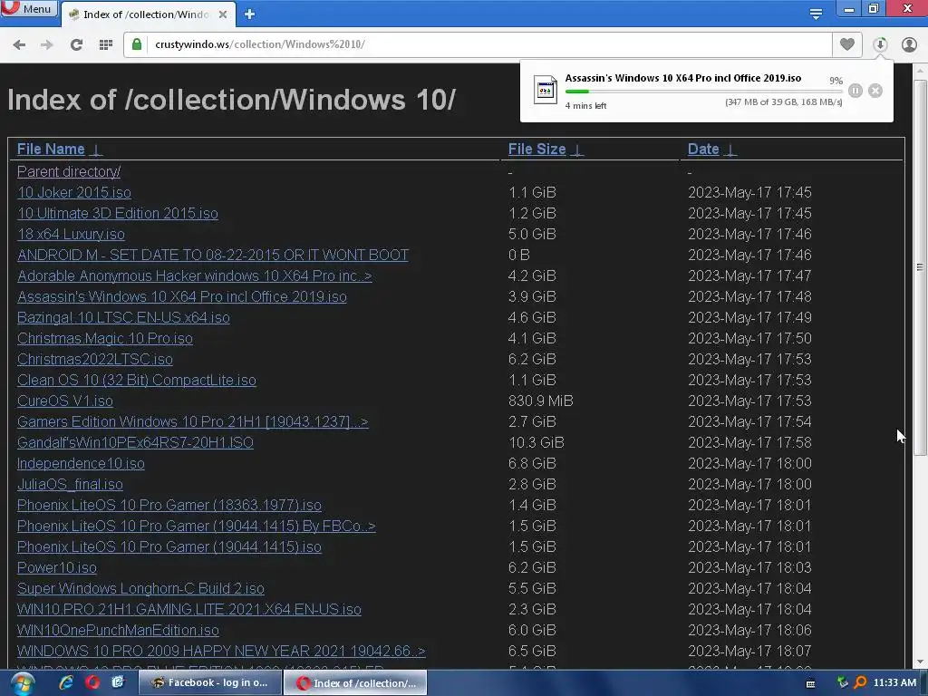The image size is (928, 696).
Task: Open Assassin's Windows 10 X64 Pro link in listing
Action: 181,296
